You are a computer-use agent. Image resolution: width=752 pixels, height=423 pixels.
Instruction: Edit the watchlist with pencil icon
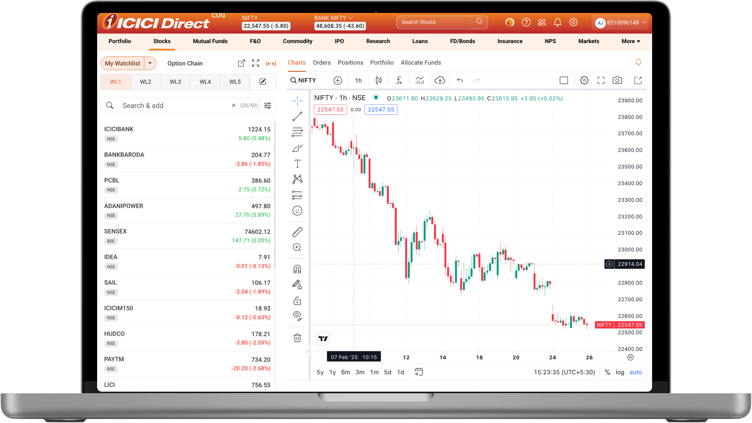(263, 81)
